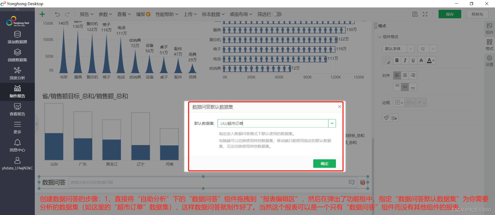Click the 默认数据集 input field
Image resolution: width=495 pixels, height=215 pixels.
[x=273, y=123]
